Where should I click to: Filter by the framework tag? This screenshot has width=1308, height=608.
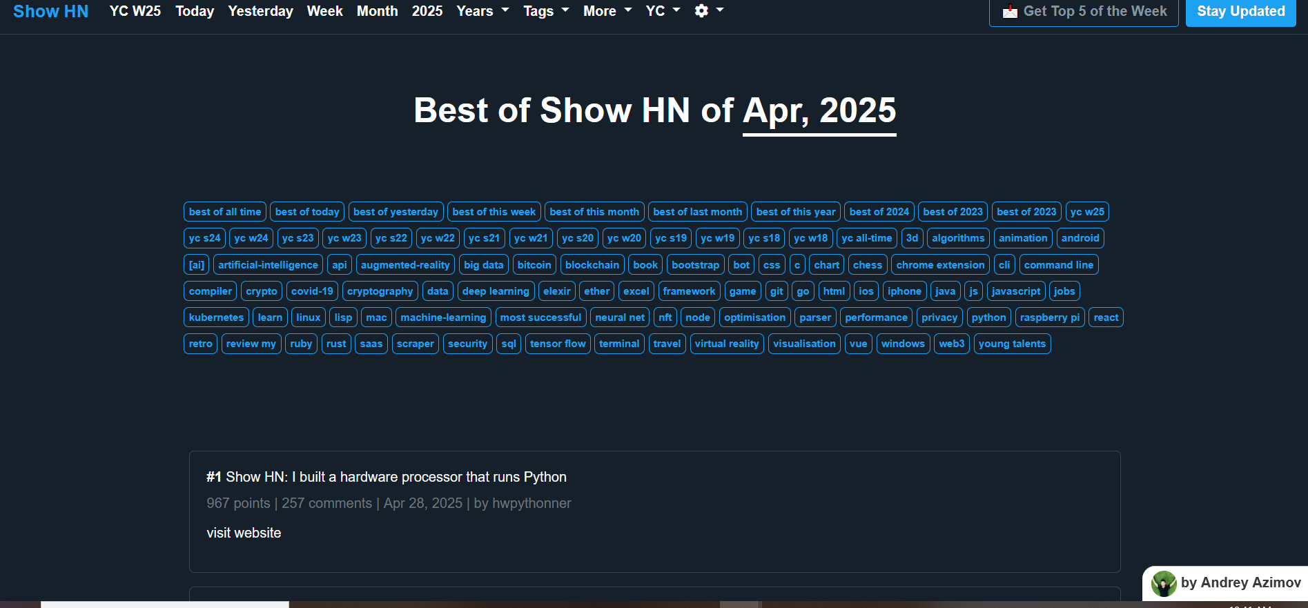click(690, 291)
